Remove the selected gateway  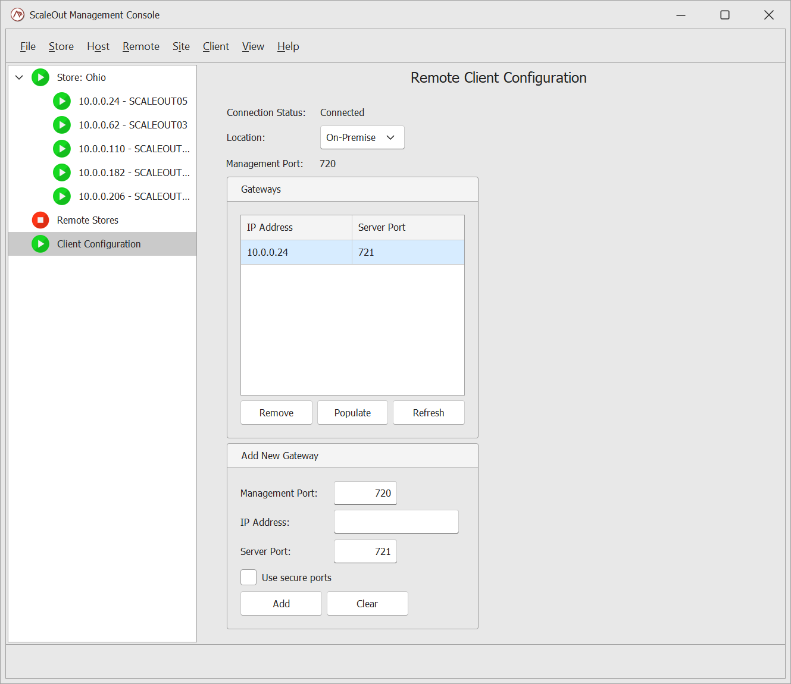click(x=276, y=413)
